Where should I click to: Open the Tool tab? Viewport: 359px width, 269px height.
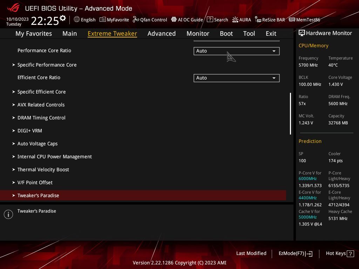click(x=249, y=34)
